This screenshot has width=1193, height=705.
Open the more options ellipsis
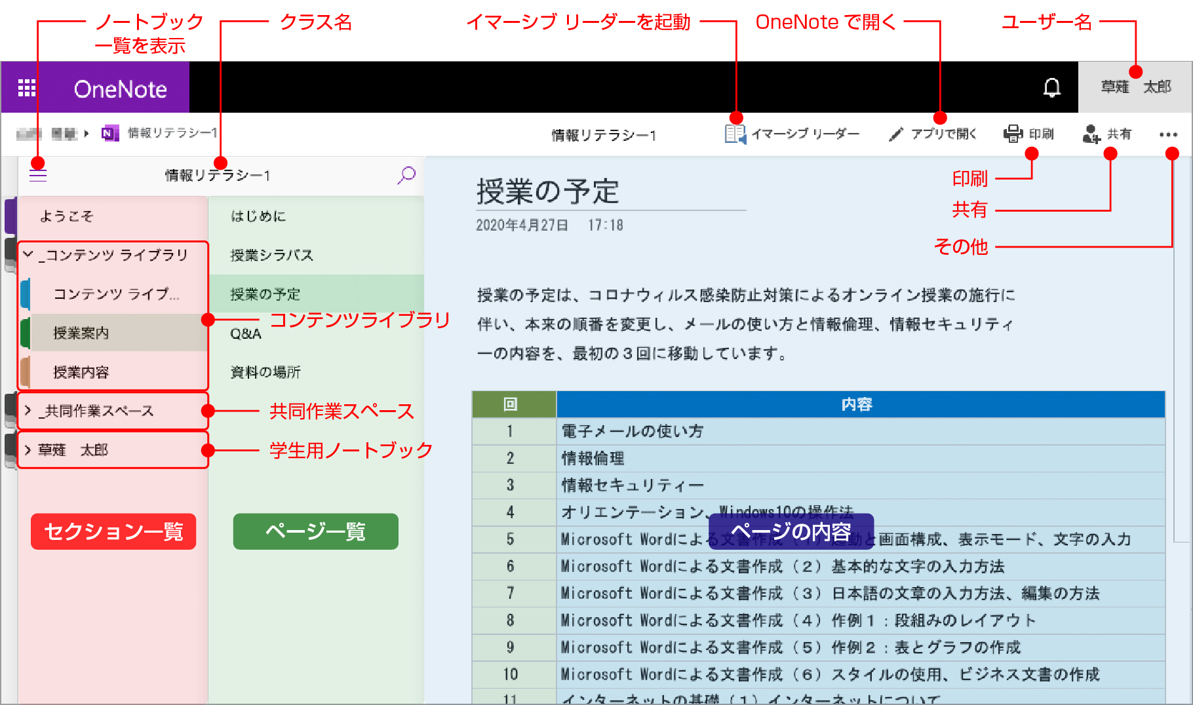pos(1168,134)
